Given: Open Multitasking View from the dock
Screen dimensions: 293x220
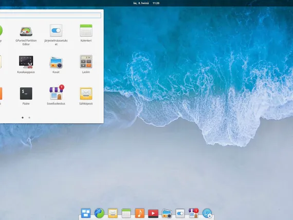Looking at the screenshot, I should pyautogui.click(x=86, y=213).
